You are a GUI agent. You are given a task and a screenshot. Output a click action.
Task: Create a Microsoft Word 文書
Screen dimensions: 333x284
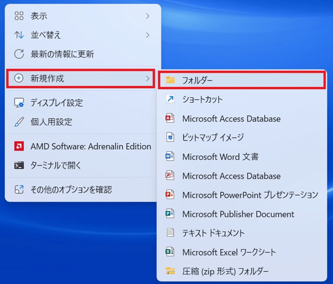(x=242, y=156)
